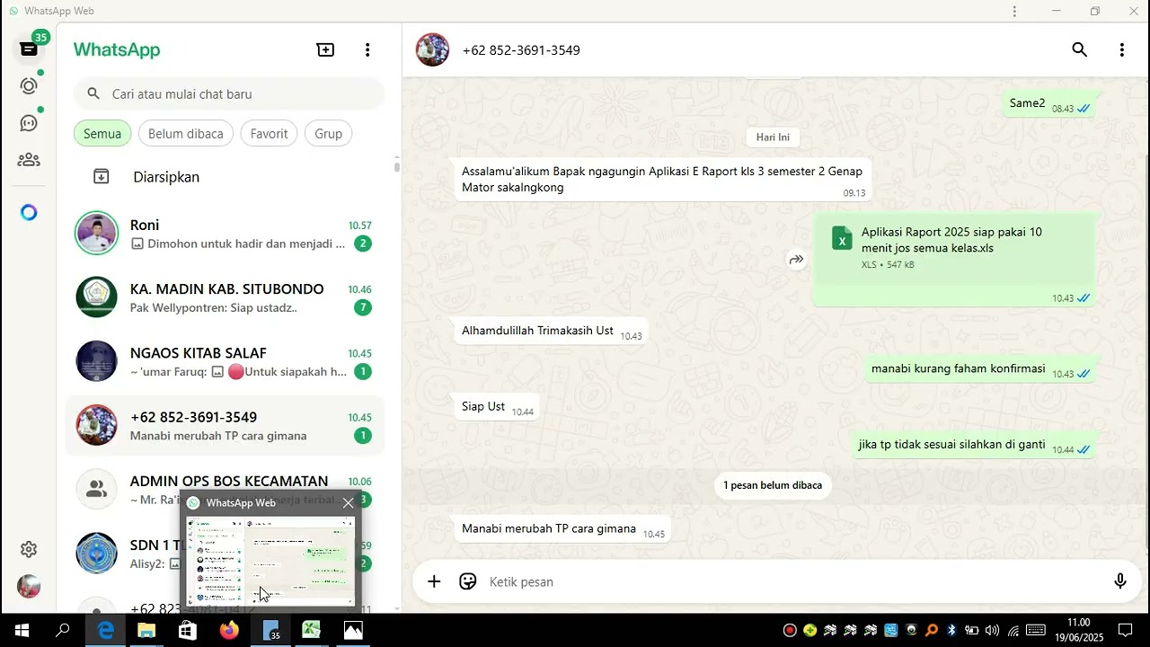Click the 'jika tp tidak sesuai' message
This screenshot has width=1150, height=647.
[972, 445]
